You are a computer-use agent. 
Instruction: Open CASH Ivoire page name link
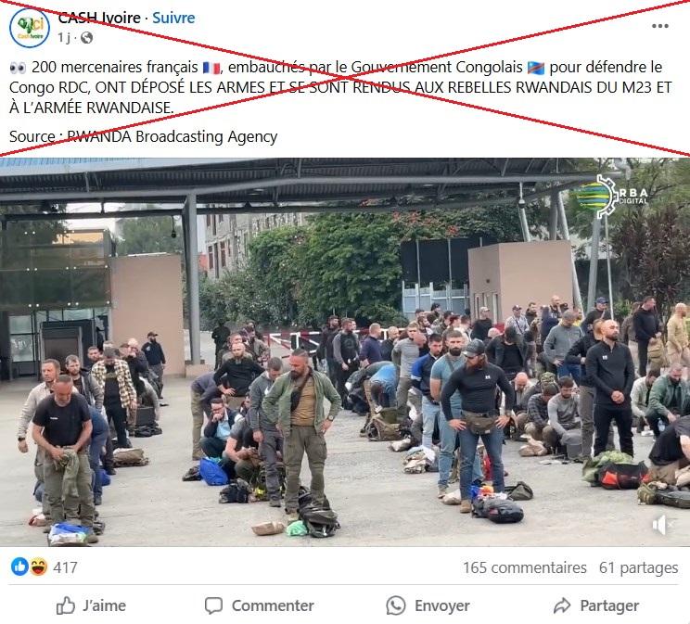pyautogui.click(x=99, y=18)
